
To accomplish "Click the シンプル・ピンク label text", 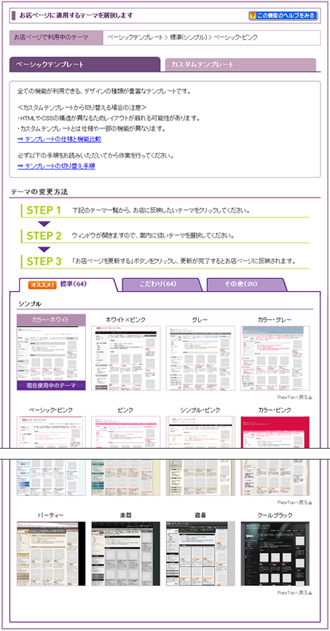I will click(x=200, y=410).
